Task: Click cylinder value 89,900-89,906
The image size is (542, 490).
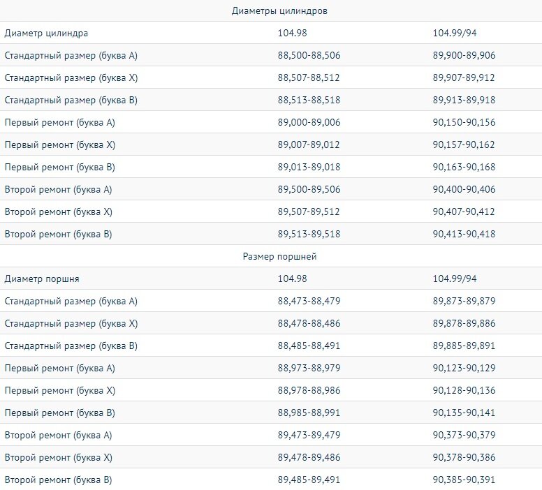Action: (464, 55)
